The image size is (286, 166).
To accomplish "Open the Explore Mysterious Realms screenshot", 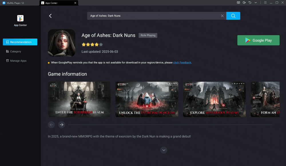I will point(214,99).
